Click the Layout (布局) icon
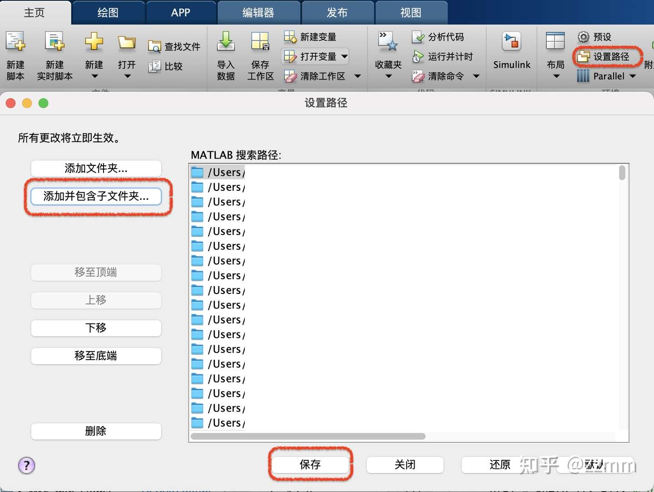The height and width of the screenshot is (492, 654). point(555,42)
